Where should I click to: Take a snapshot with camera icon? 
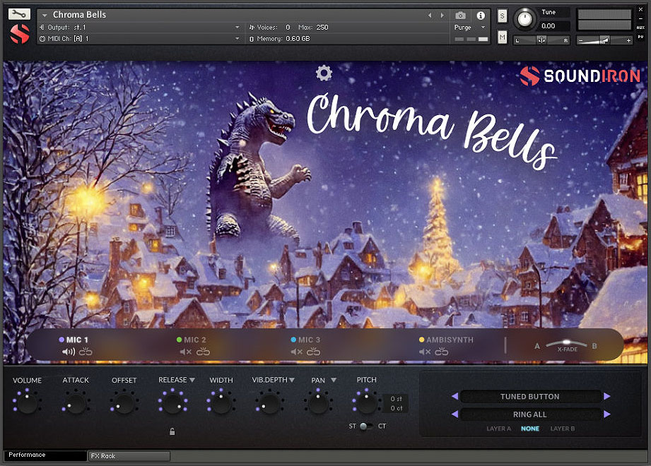point(460,16)
